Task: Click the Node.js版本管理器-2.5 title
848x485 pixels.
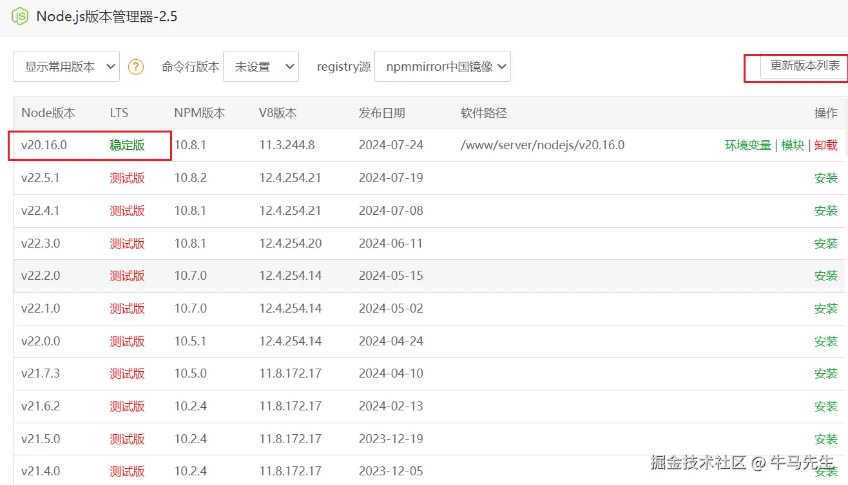Action: pos(107,17)
